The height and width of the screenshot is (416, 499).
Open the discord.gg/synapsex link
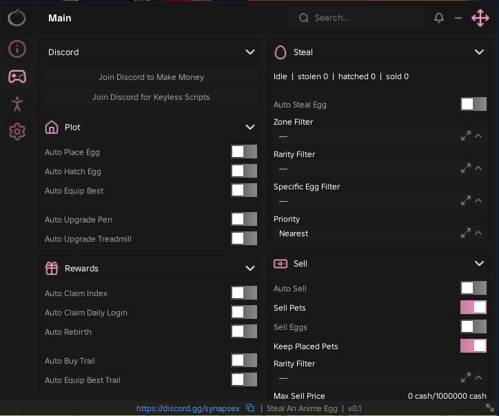click(x=188, y=408)
